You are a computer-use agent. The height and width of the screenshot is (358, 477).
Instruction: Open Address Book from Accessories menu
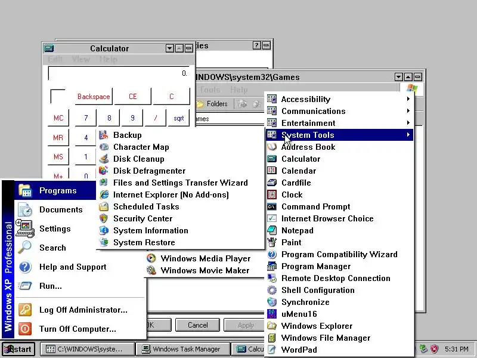coord(339,147)
